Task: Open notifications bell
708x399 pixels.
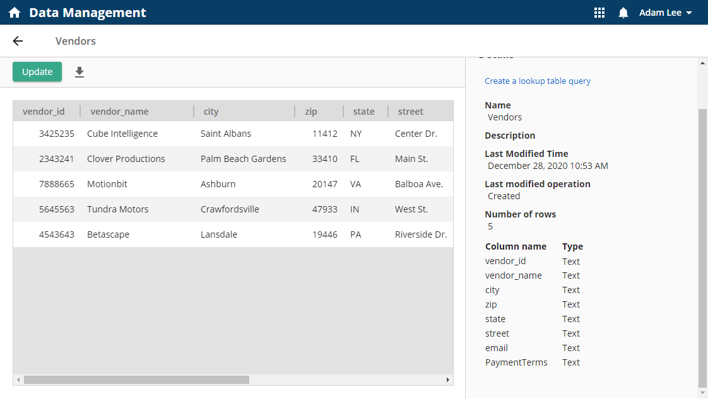Action: (623, 12)
